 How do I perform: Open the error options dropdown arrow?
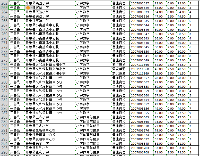point(32,8)
